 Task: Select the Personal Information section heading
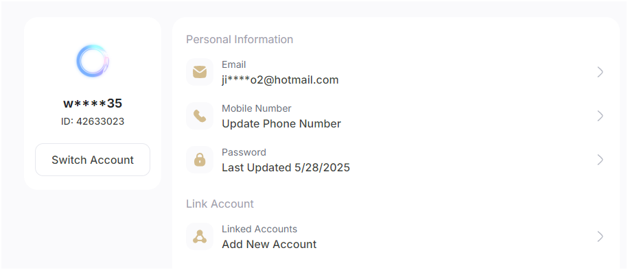click(240, 39)
